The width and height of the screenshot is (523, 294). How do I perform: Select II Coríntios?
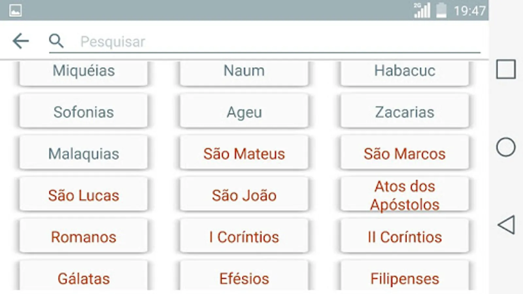(405, 237)
